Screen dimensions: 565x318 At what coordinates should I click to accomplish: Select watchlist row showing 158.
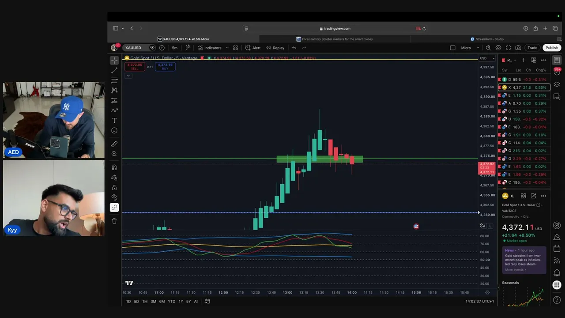click(524, 119)
